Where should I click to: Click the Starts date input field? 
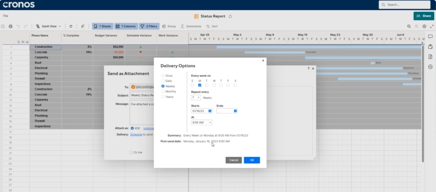tap(202, 111)
